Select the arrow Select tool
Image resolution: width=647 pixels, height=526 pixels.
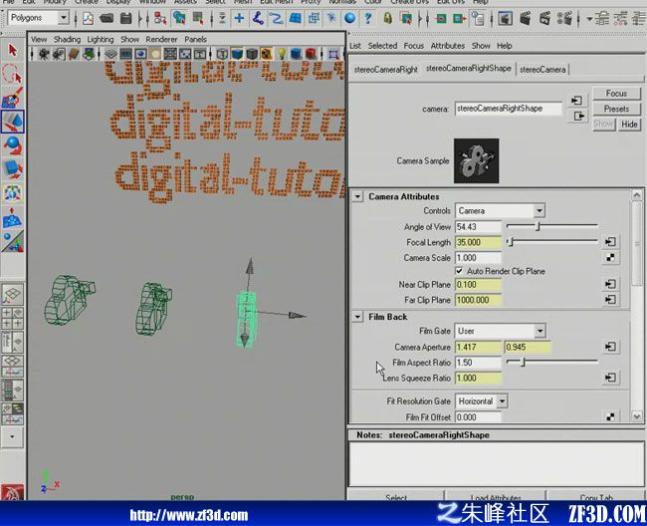click(13, 51)
